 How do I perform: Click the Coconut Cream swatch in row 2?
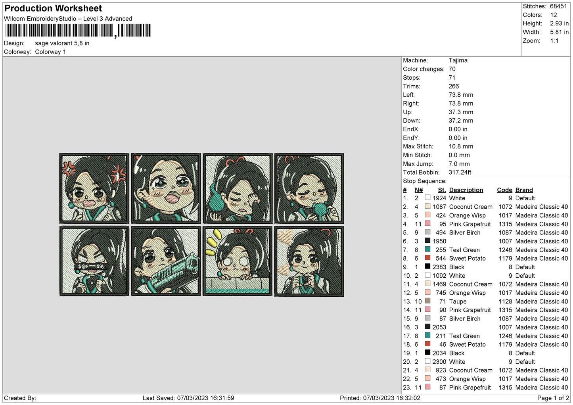coord(427,207)
